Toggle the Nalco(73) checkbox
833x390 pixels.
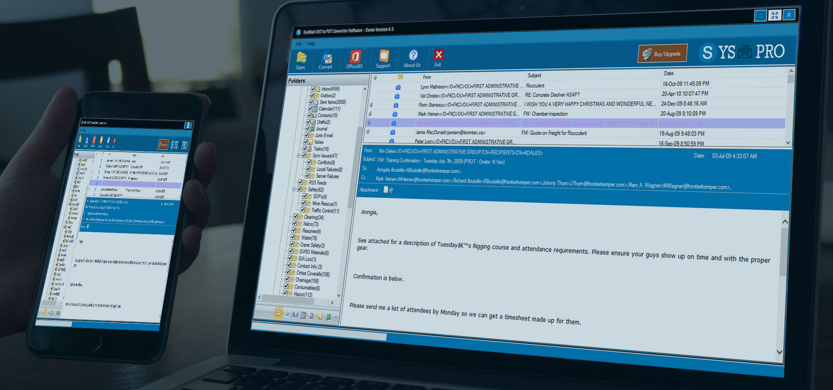(x=295, y=224)
